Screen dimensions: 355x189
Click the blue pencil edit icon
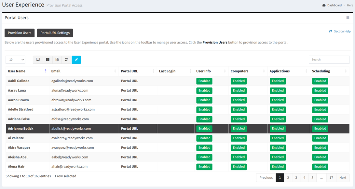coord(76,60)
